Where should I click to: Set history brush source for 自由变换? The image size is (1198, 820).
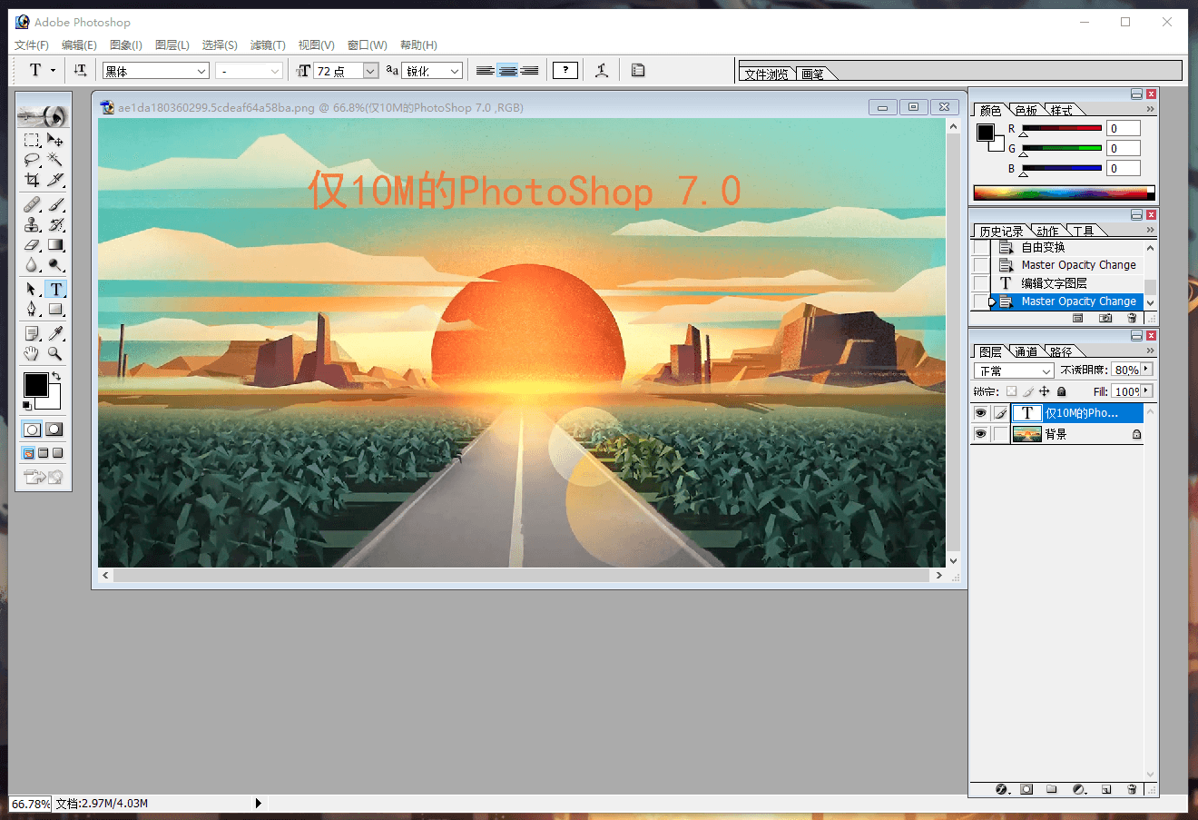click(981, 247)
